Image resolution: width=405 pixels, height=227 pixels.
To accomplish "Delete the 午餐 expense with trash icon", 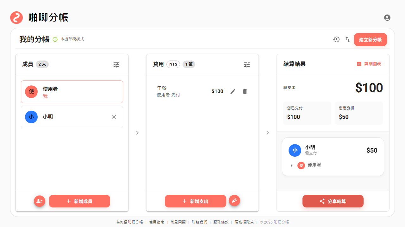I will pyautogui.click(x=245, y=91).
